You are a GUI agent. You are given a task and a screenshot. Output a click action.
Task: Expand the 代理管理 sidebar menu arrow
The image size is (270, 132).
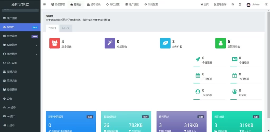click(36, 55)
